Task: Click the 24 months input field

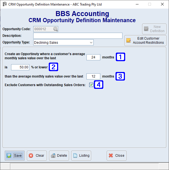Action: pos(93,57)
